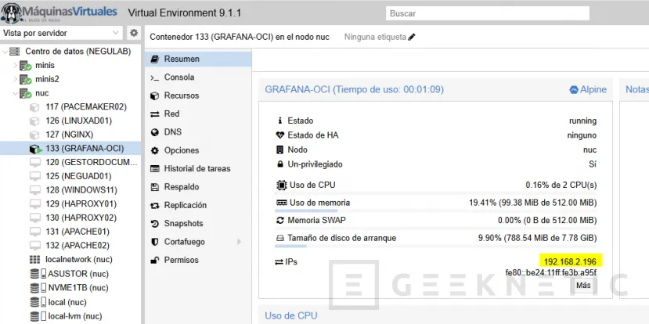Click the Consola terminal prompt icon
Image resolution: width=649 pixels, height=324 pixels.
155,77
